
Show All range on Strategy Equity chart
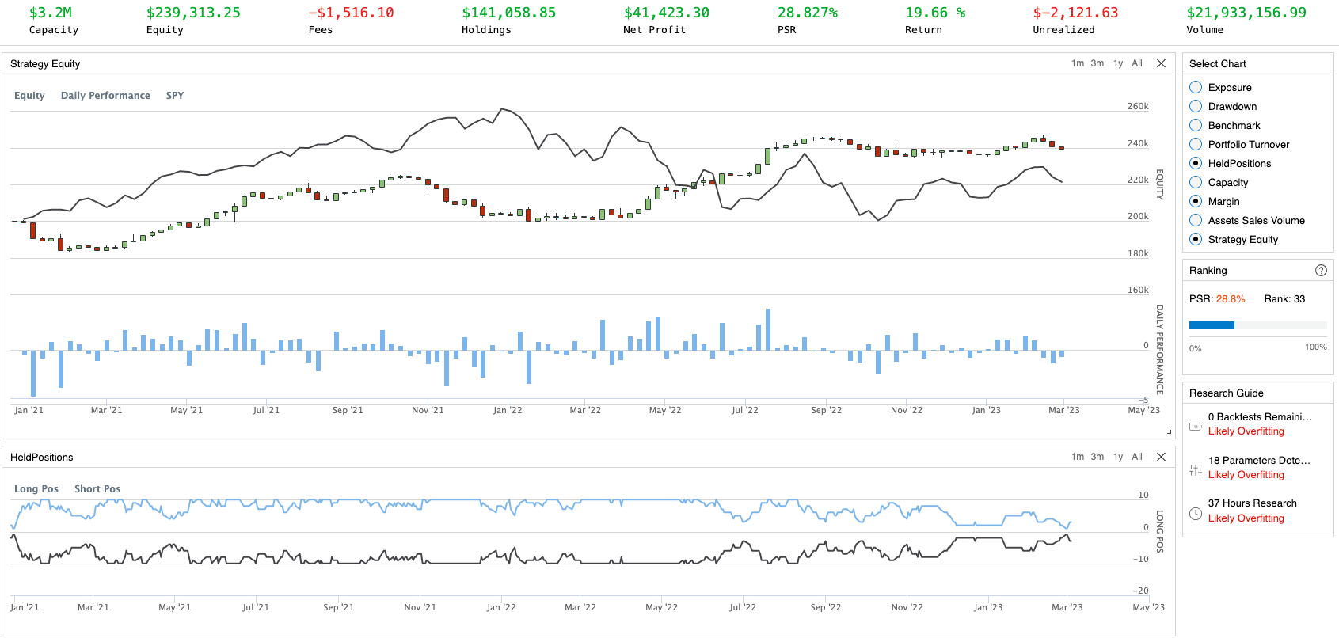pos(1136,63)
